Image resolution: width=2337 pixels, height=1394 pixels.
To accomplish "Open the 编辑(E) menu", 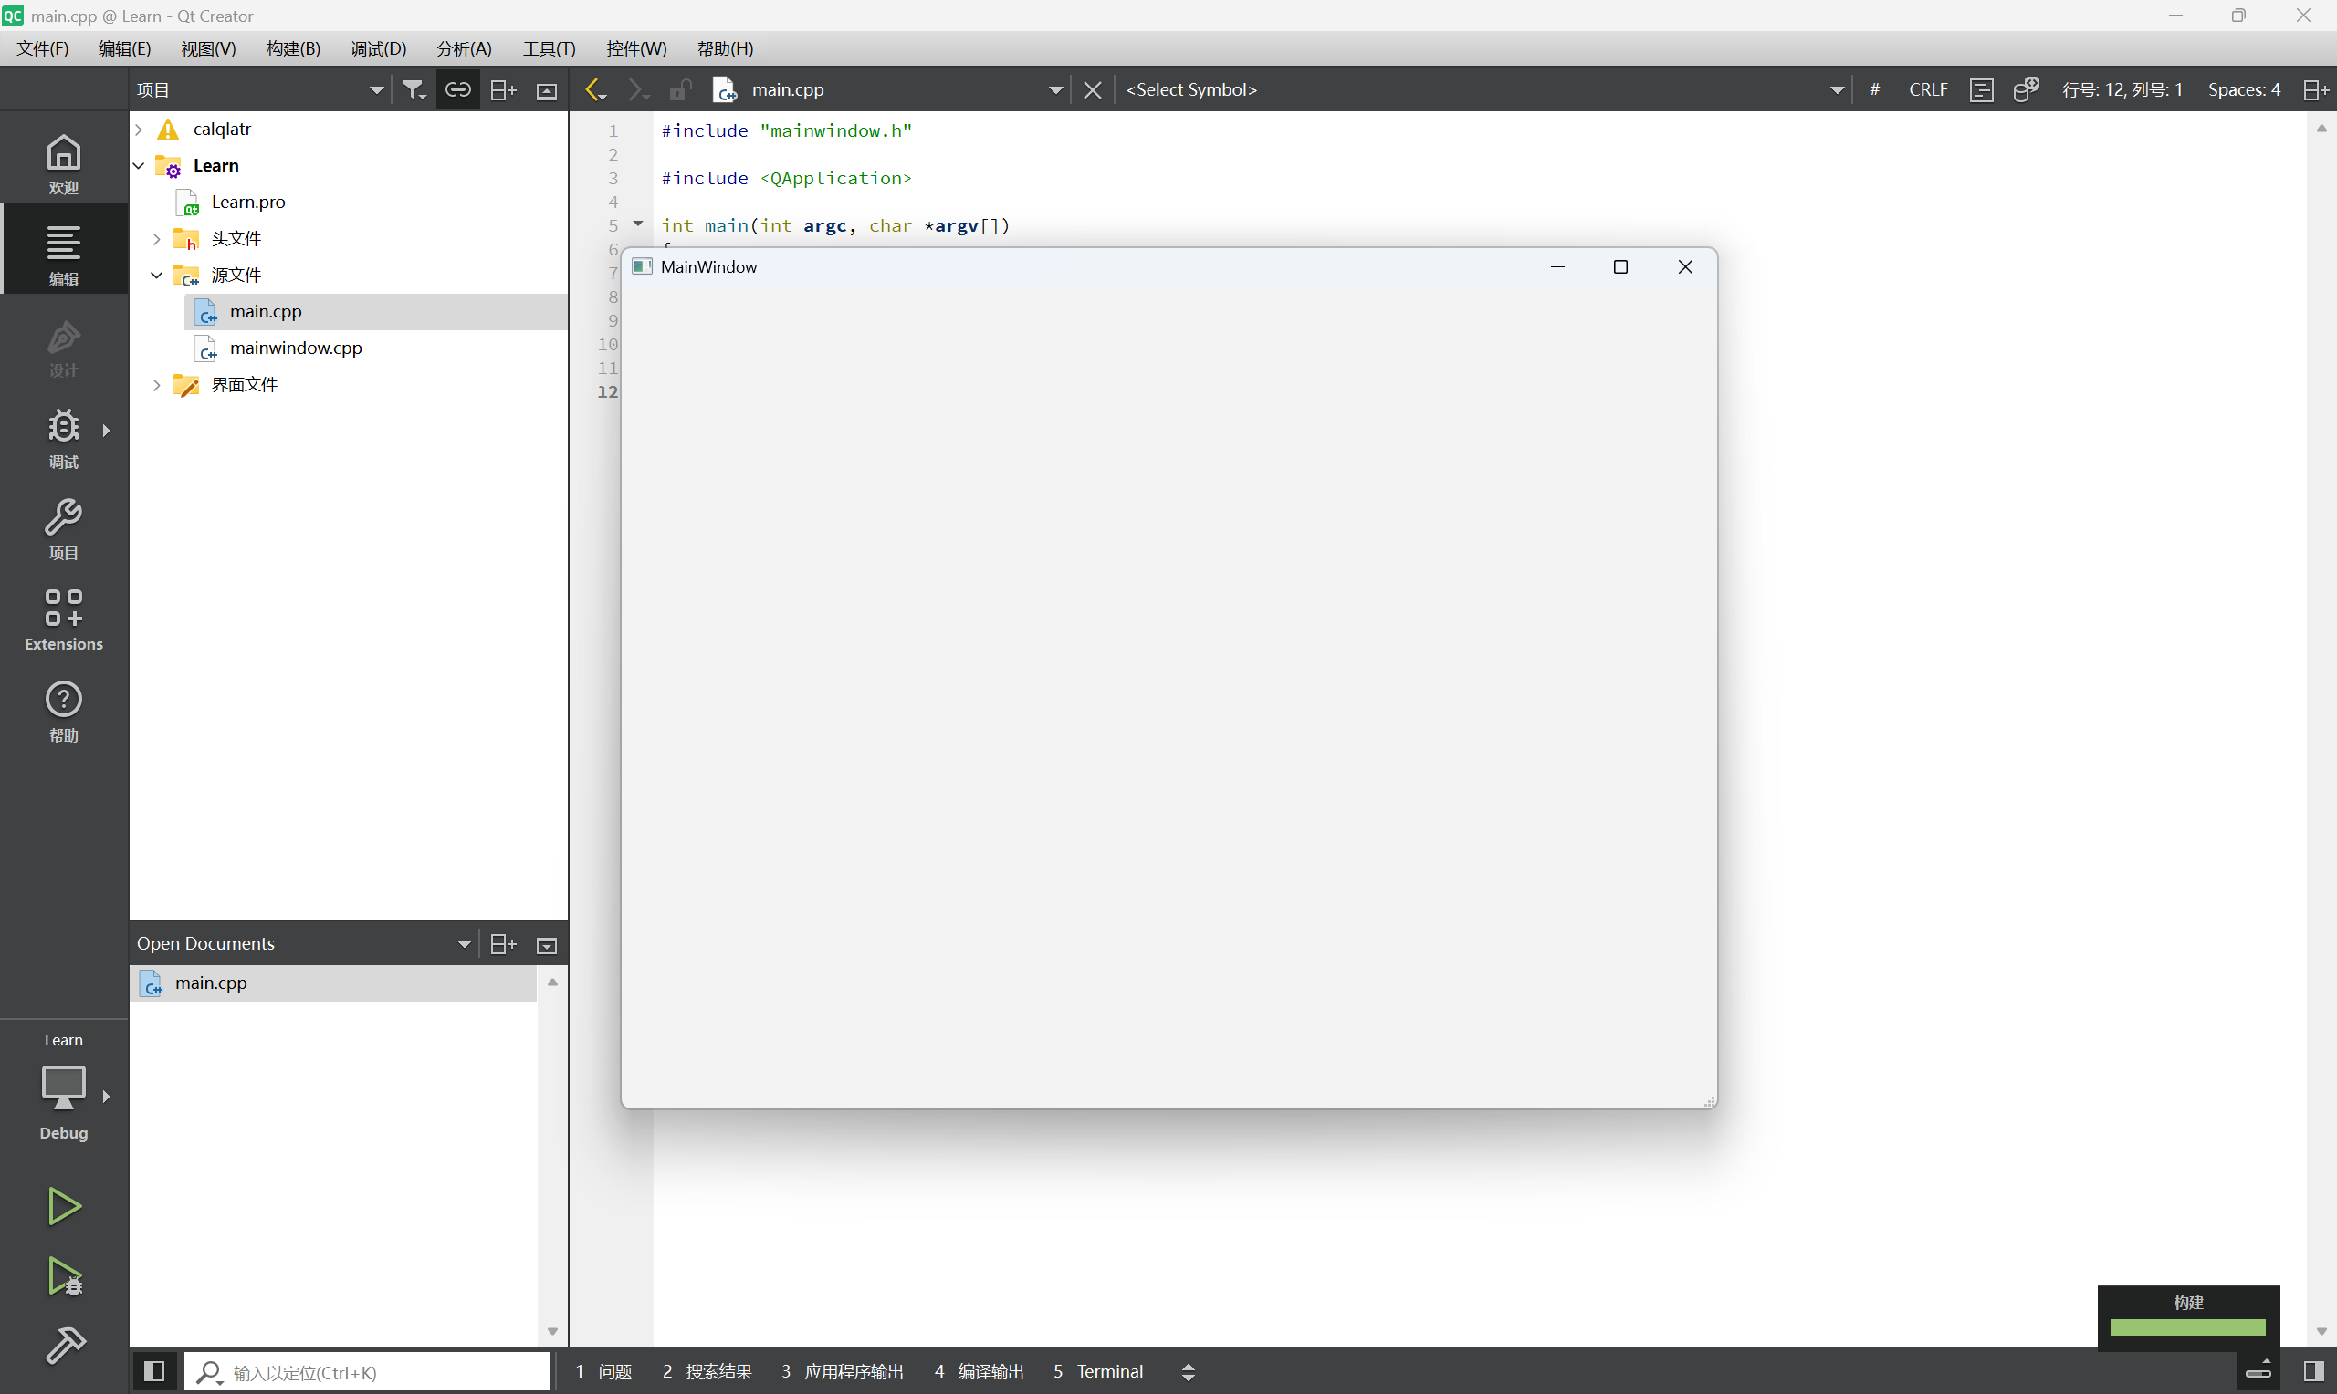I will [124, 49].
